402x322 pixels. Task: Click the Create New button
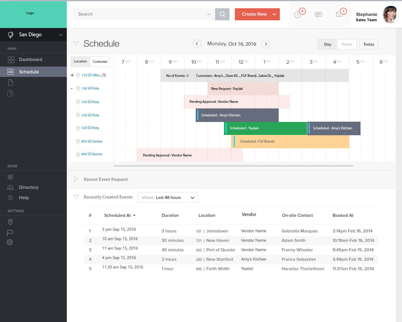257,14
